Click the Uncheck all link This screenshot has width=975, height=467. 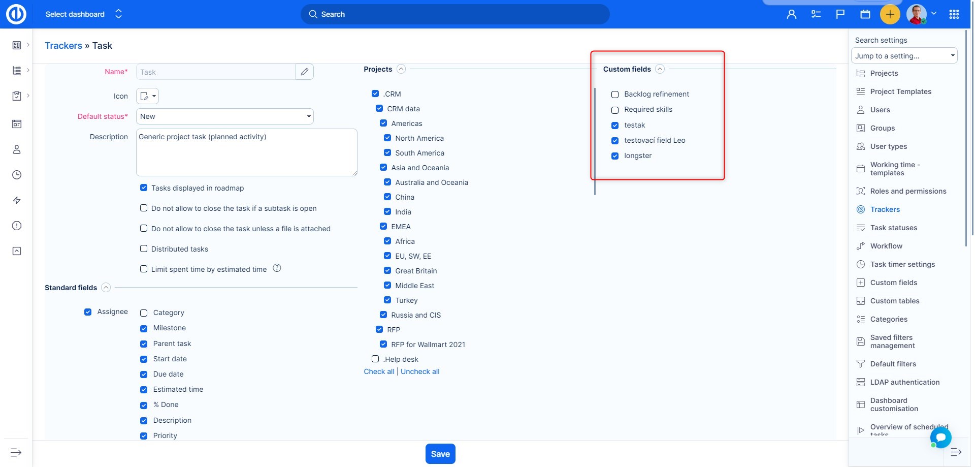[420, 371]
